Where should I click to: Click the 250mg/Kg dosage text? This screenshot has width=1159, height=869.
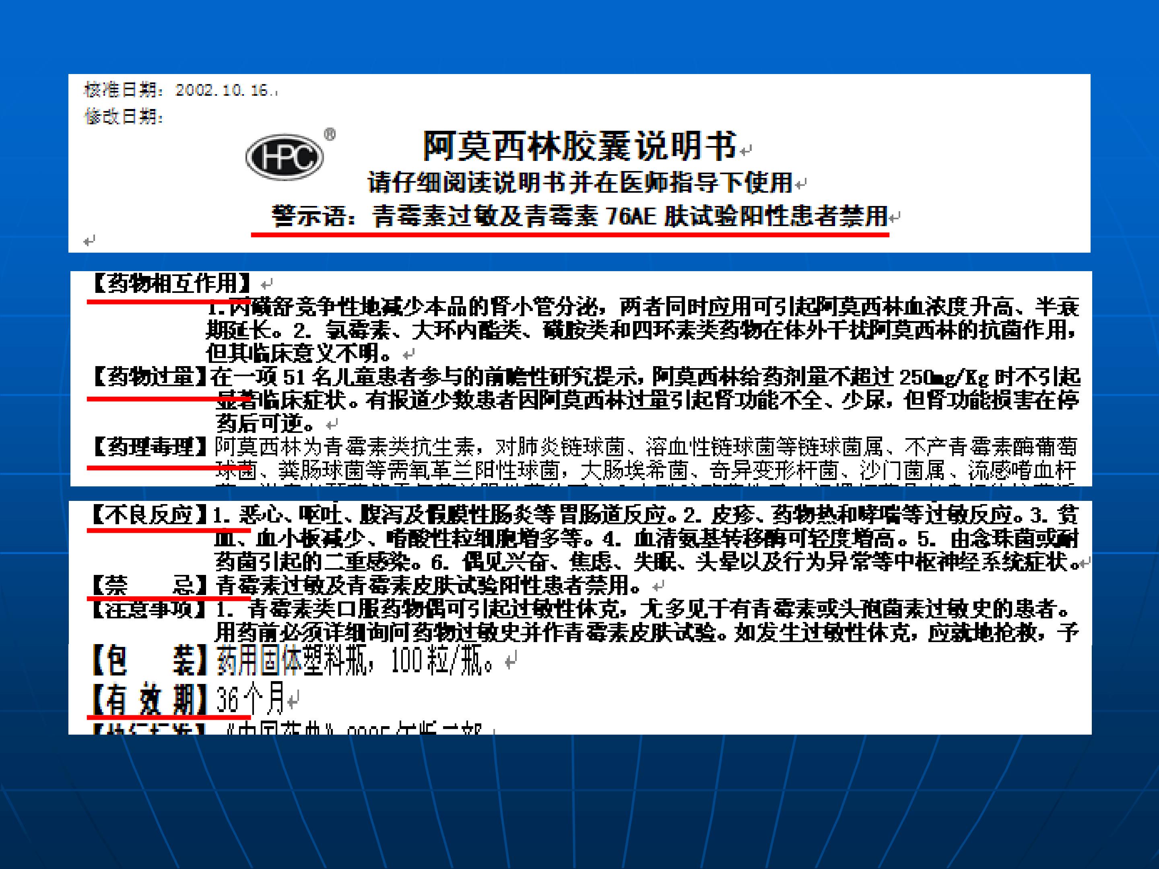pos(944,377)
